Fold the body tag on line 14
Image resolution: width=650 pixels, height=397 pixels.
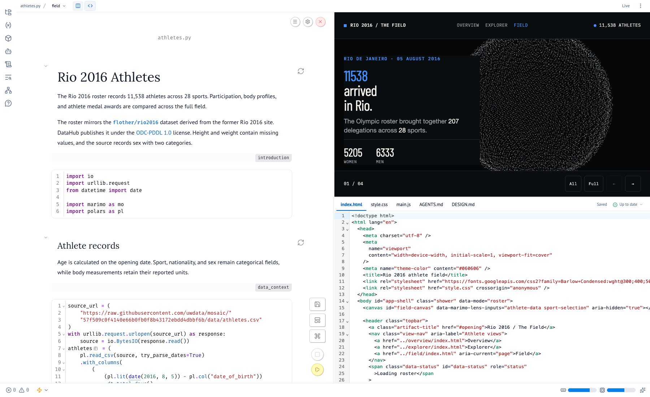click(x=347, y=301)
